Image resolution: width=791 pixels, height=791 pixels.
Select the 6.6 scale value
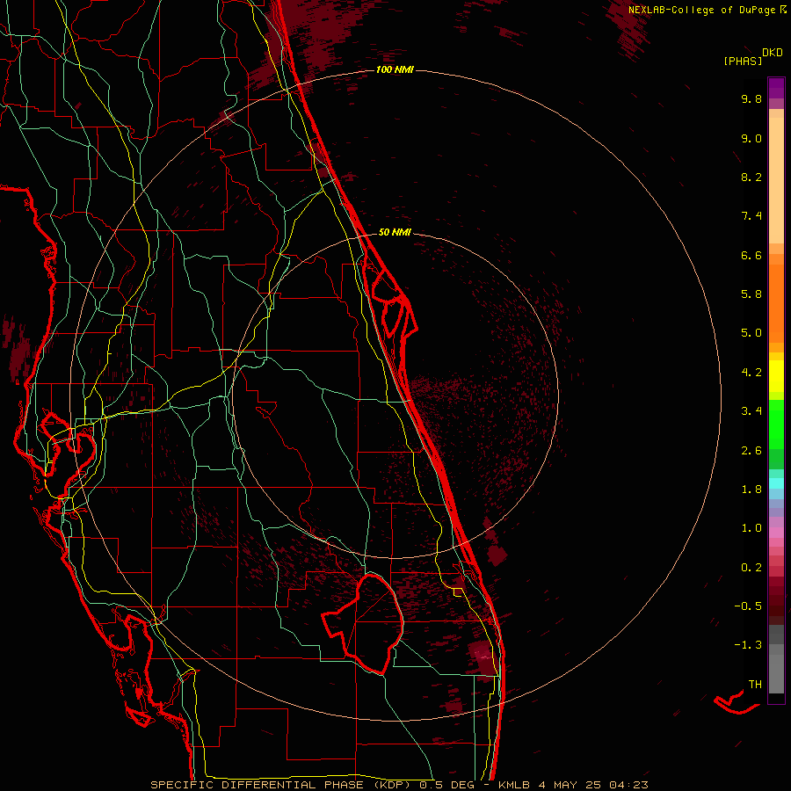(x=751, y=255)
